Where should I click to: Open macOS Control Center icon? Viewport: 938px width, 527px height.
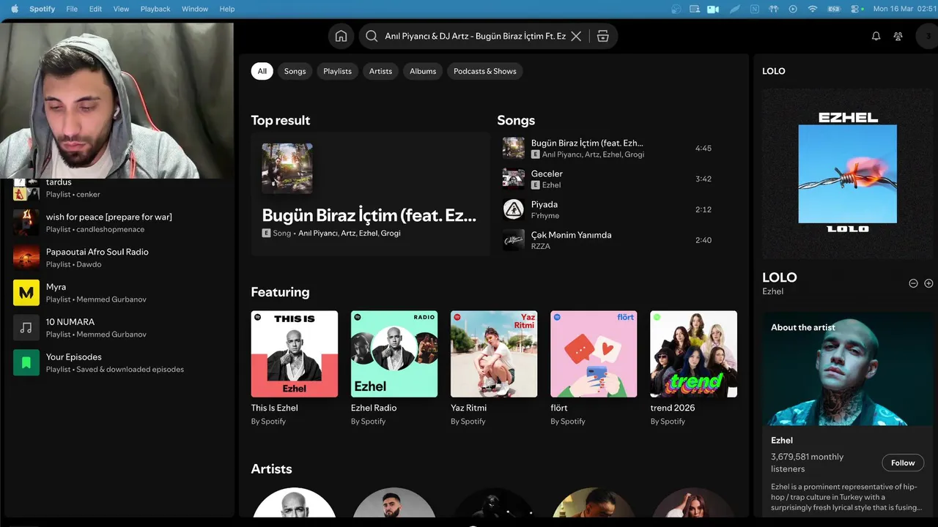pyautogui.click(x=855, y=9)
